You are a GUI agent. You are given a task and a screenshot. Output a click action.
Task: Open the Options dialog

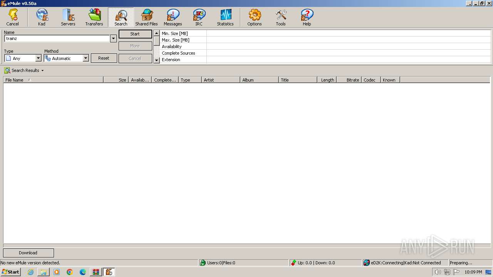coord(255,17)
